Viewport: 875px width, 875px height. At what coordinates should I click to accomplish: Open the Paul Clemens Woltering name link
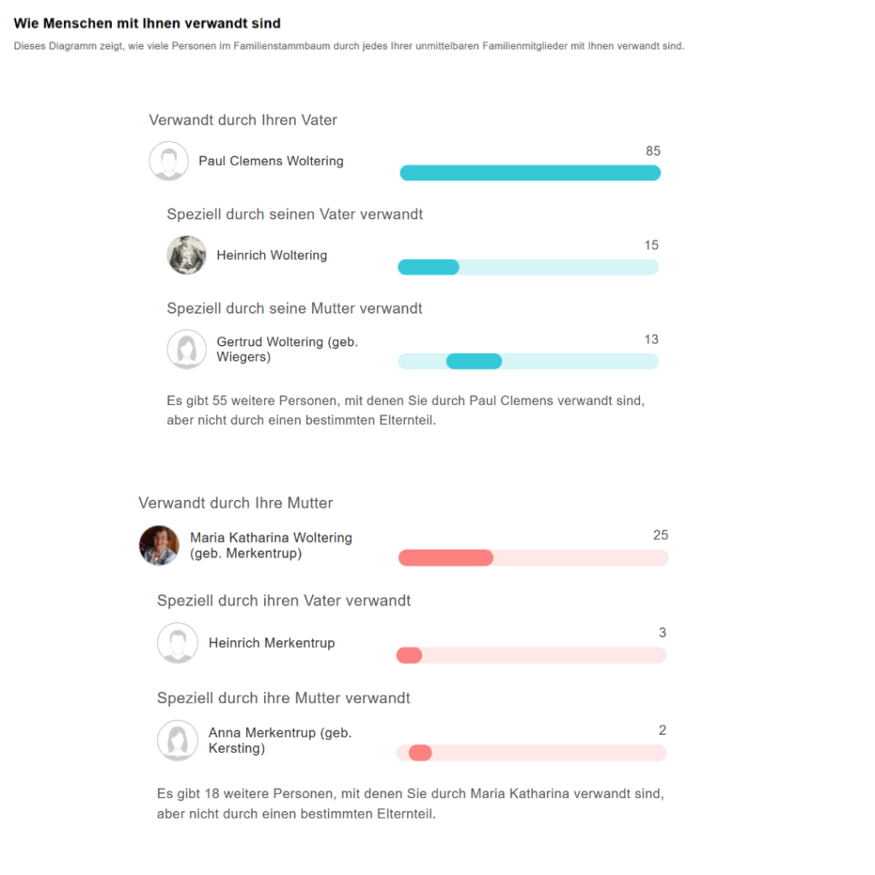(271, 161)
